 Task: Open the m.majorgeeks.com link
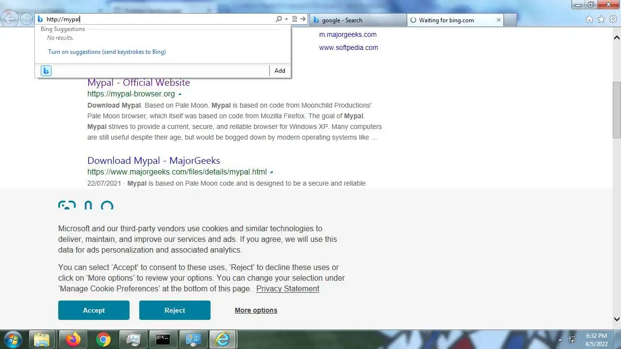[348, 34]
